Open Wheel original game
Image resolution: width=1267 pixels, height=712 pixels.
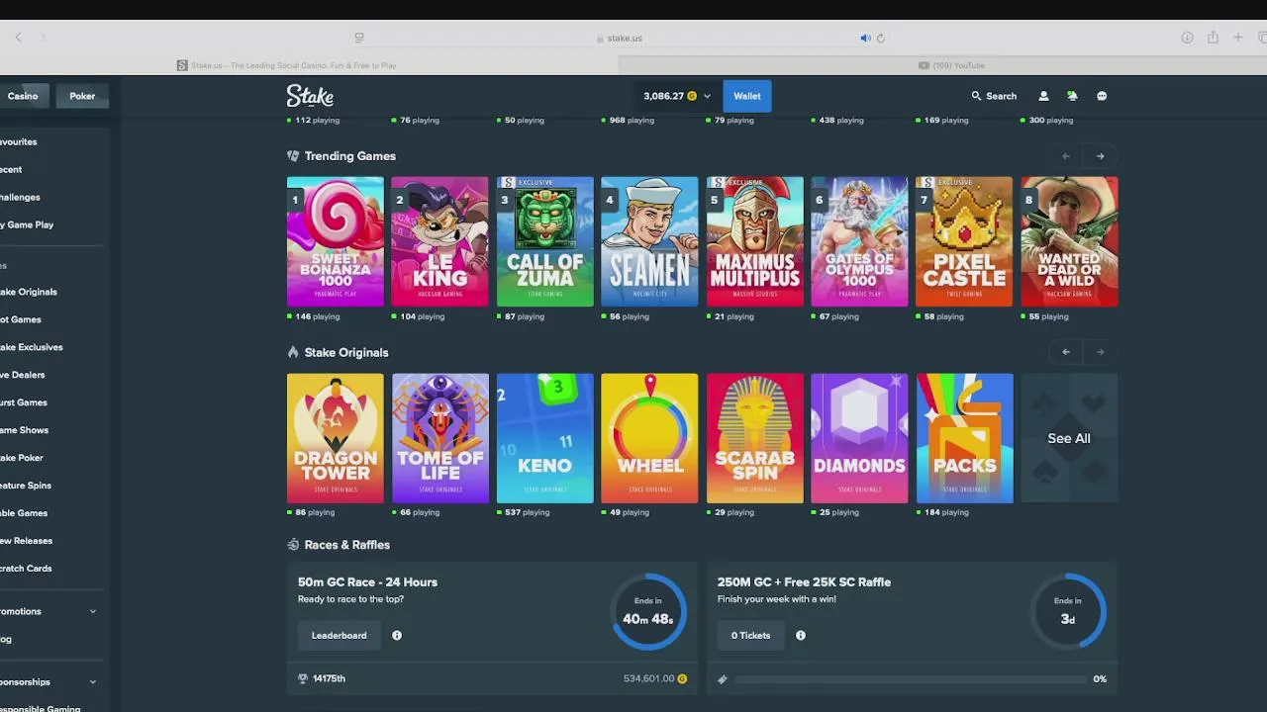pyautogui.click(x=649, y=438)
